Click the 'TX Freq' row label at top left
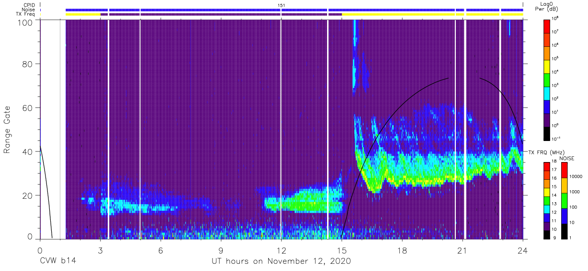Image resolution: width=588 pixels, height=271 pixels. coord(25,14)
